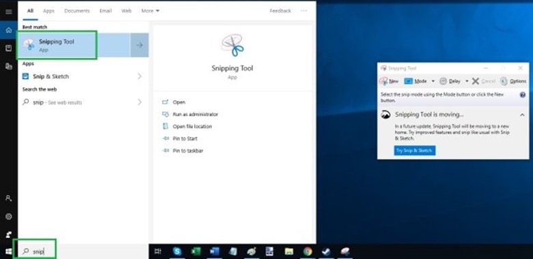The width and height of the screenshot is (533, 259).
Task: Select Pin to taskbar
Action: point(188,151)
